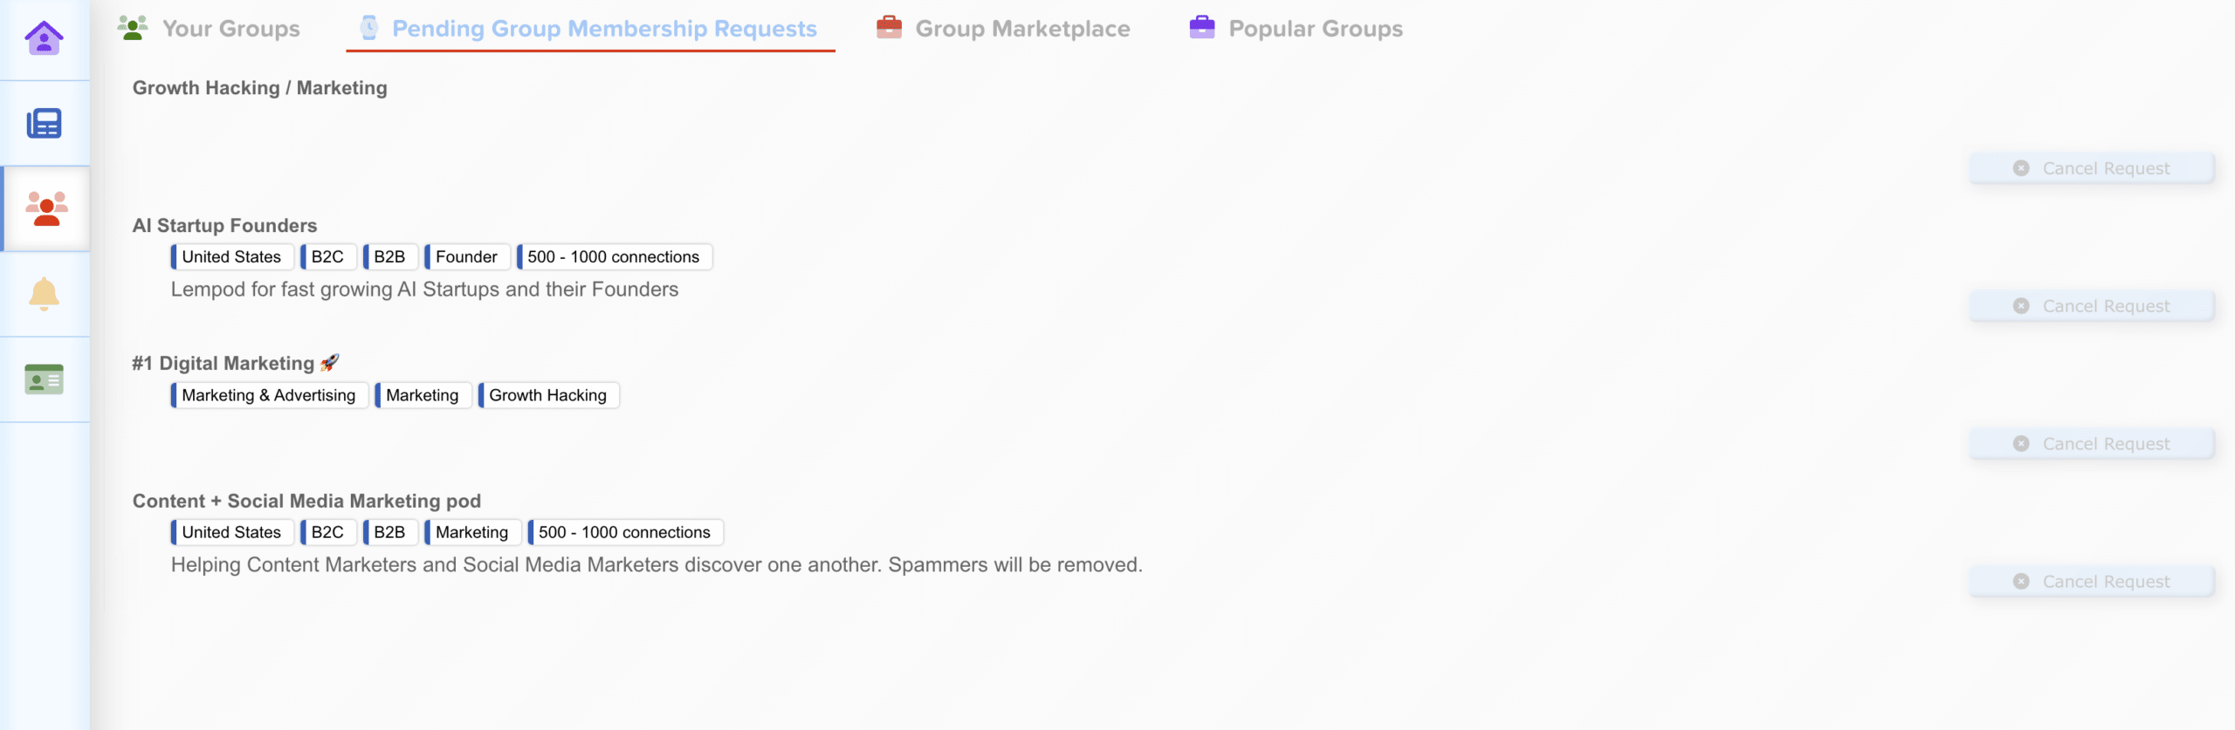Open Pending Group Membership Requests tab
Viewport: 2235px width, 730px height.
604,29
